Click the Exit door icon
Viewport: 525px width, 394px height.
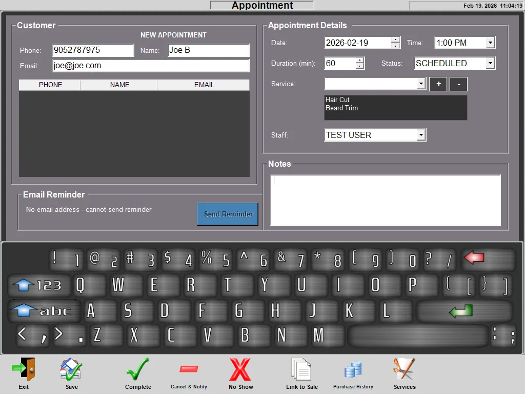(x=24, y=370)
